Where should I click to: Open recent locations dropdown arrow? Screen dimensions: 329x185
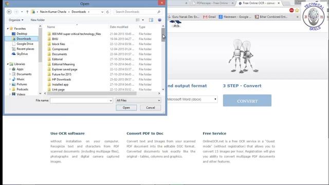pos(22,12)
